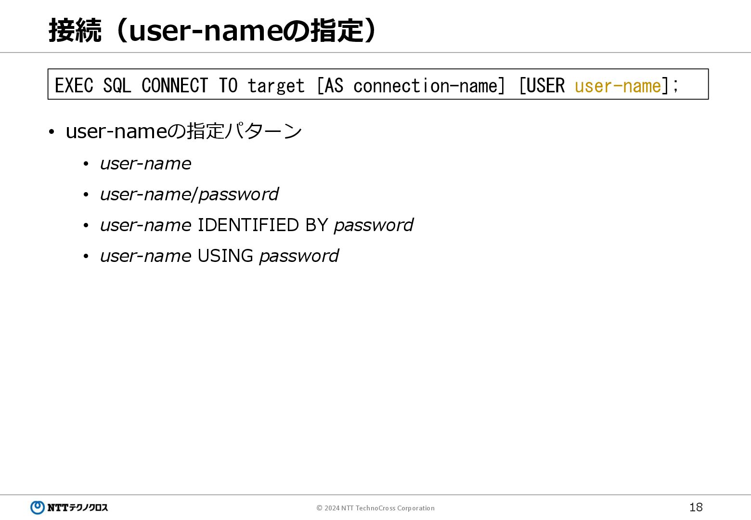The width and height of the screenshot is (751, 520).
Task: Click the page number 18
Action: pos(696,507)
